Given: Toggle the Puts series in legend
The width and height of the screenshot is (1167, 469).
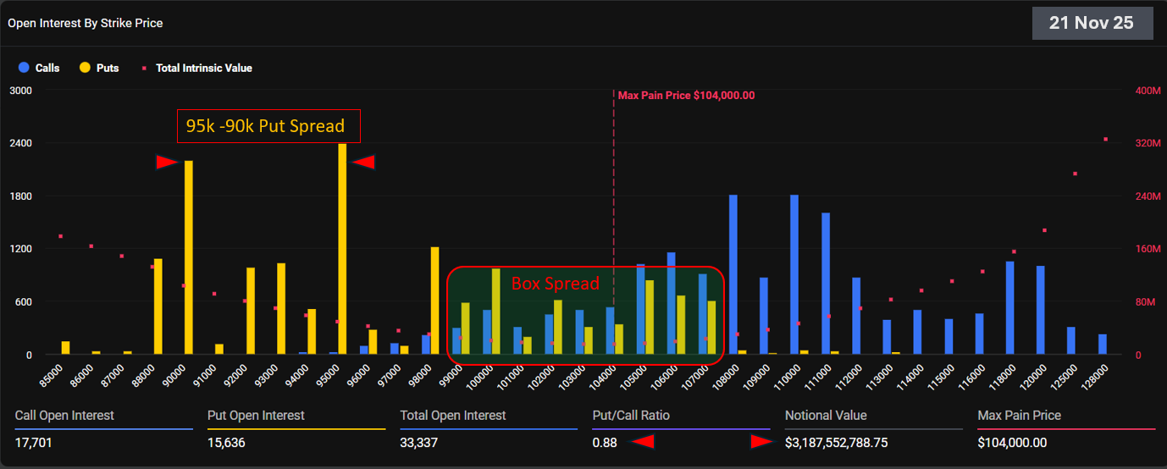Looking at the screenshot, I should 99,68.
